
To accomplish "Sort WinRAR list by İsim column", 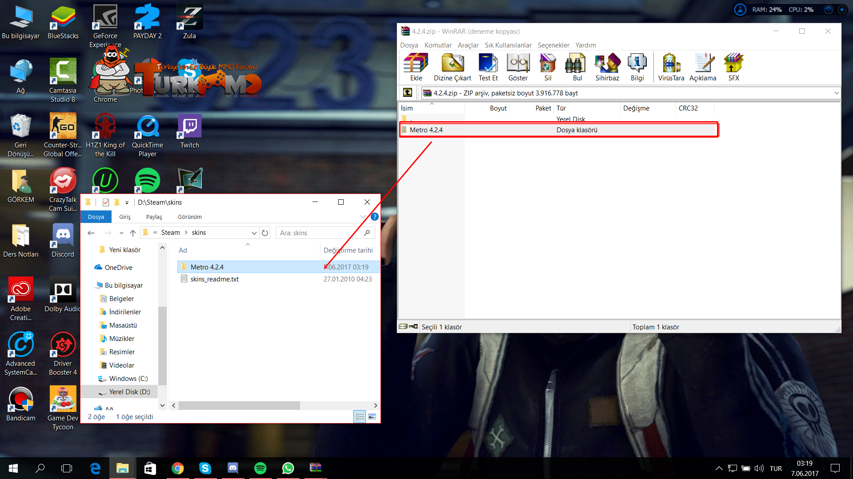I will [431, 108].
